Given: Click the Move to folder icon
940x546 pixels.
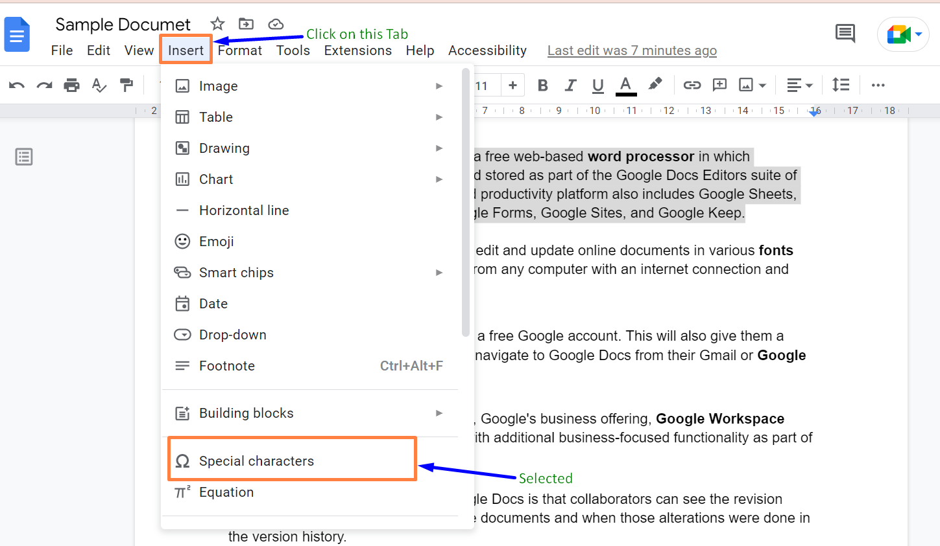Looking at the screenshot, I should [x=246, y=24].
